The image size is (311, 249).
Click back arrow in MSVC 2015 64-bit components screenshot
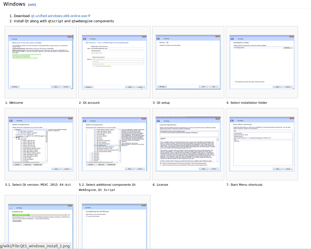pyautogui.click(x=11, y=121)
